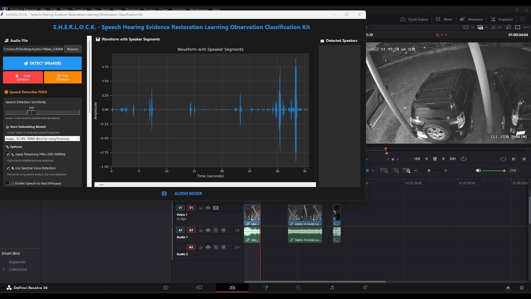Viewport: 531px width, 299px height.
Task: Open the Fusion page icon in the bottom bar
Action: pyautogui.click(x=265, y=287)
